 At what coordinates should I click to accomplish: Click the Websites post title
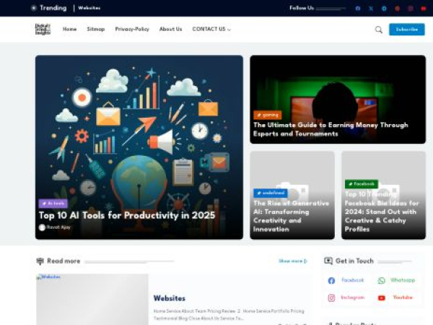(169, 298)
